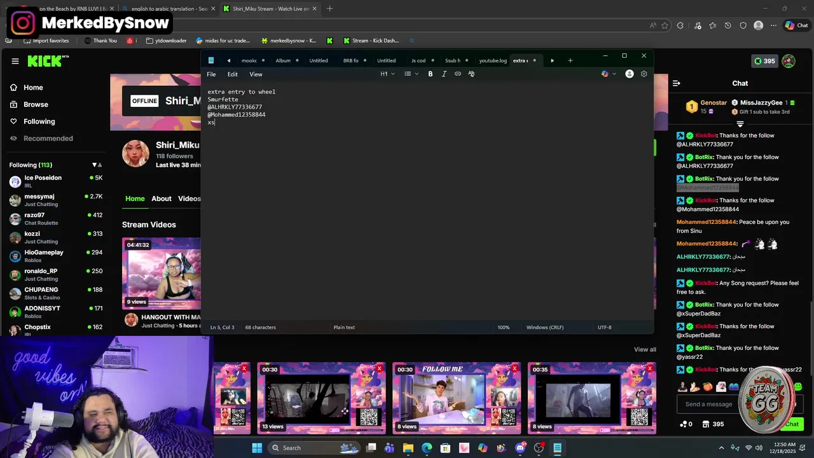Open Windows (CRLF) line ending selector
814x458 pixels.
544,327
